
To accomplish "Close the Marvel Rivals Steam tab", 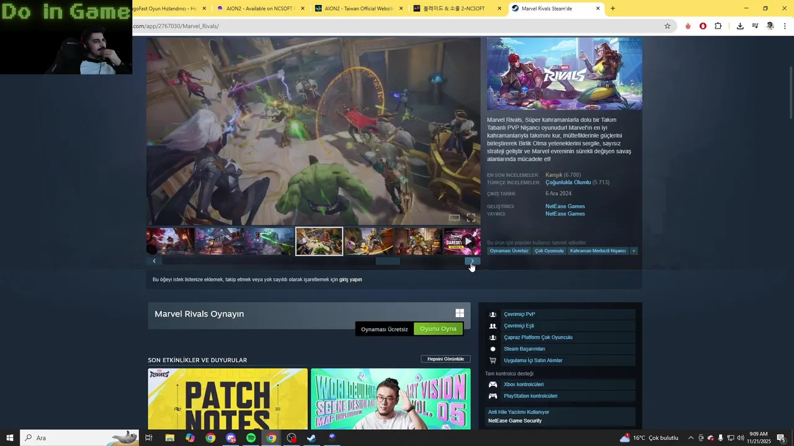I will pos(598,9).
